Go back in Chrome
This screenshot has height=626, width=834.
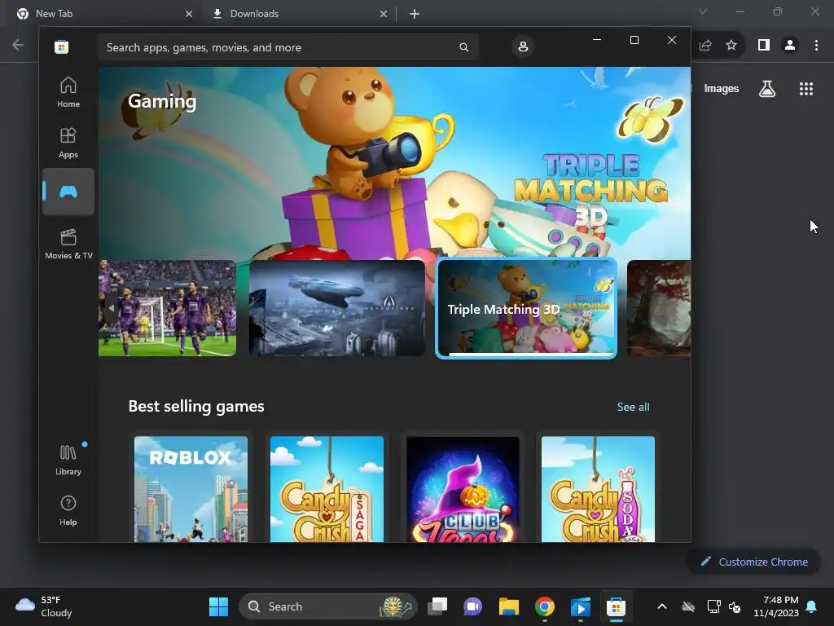[x=18, y=46]
